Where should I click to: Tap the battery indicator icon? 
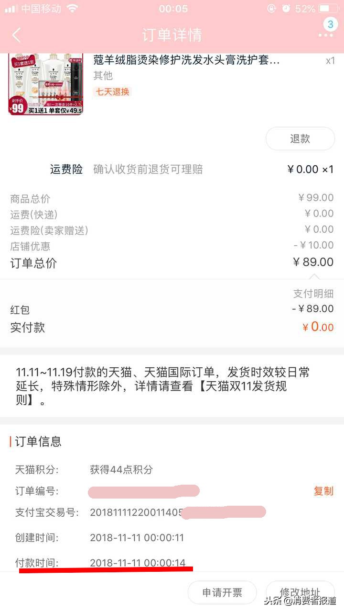click(330, 9)
